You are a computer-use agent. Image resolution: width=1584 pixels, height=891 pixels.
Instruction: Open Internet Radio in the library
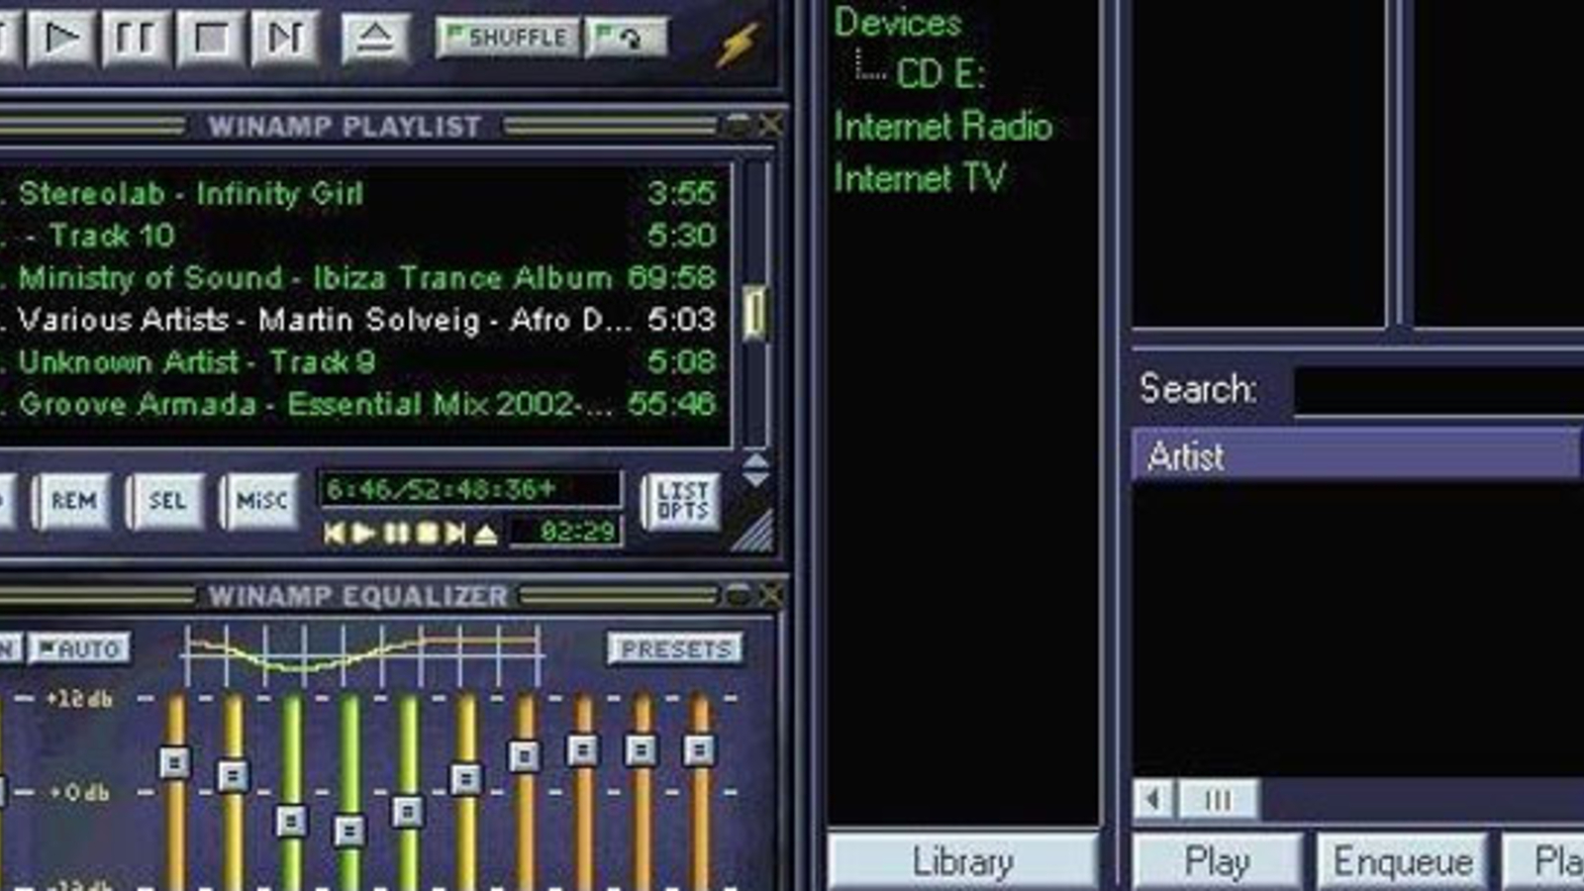pos(942,126)
